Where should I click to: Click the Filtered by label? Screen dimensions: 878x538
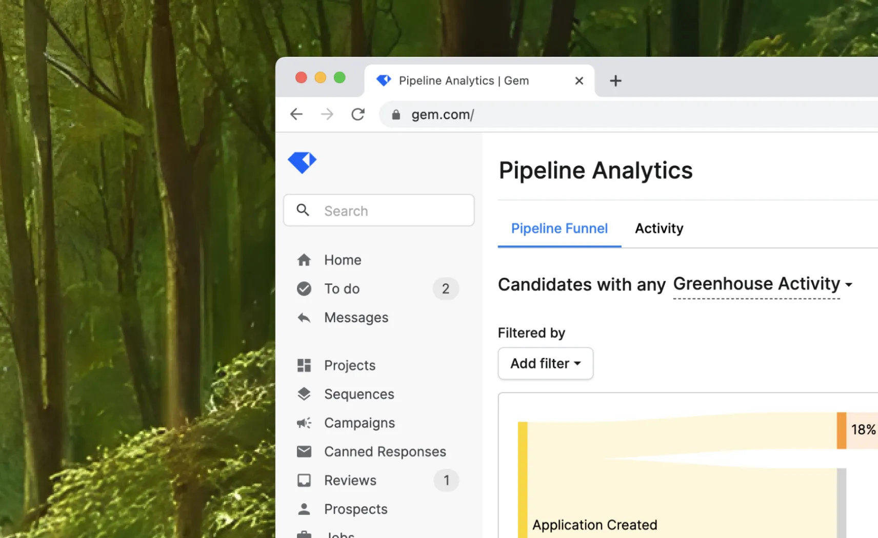[x=531, y=333]
